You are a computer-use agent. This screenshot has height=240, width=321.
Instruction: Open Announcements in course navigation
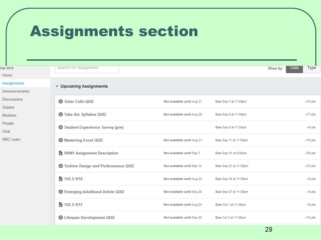[16, 91]
